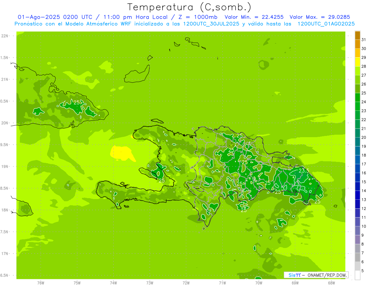Image resolution: width=372 pixels, height=287 pixels.
Task: Pick the amber legend band between 29 and 30
Action: tap(357, 53)
